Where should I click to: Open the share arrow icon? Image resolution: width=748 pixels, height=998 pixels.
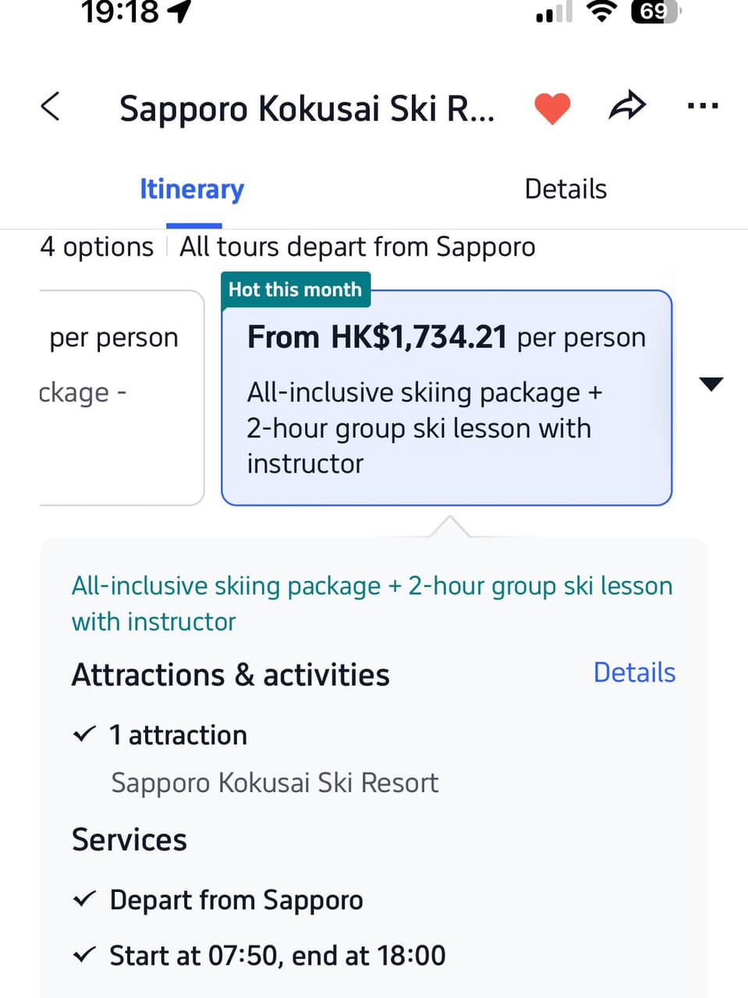tap(627, 106)
